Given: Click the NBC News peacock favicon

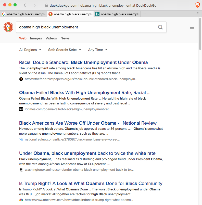Looking at the screenshot, I should 21,200.
